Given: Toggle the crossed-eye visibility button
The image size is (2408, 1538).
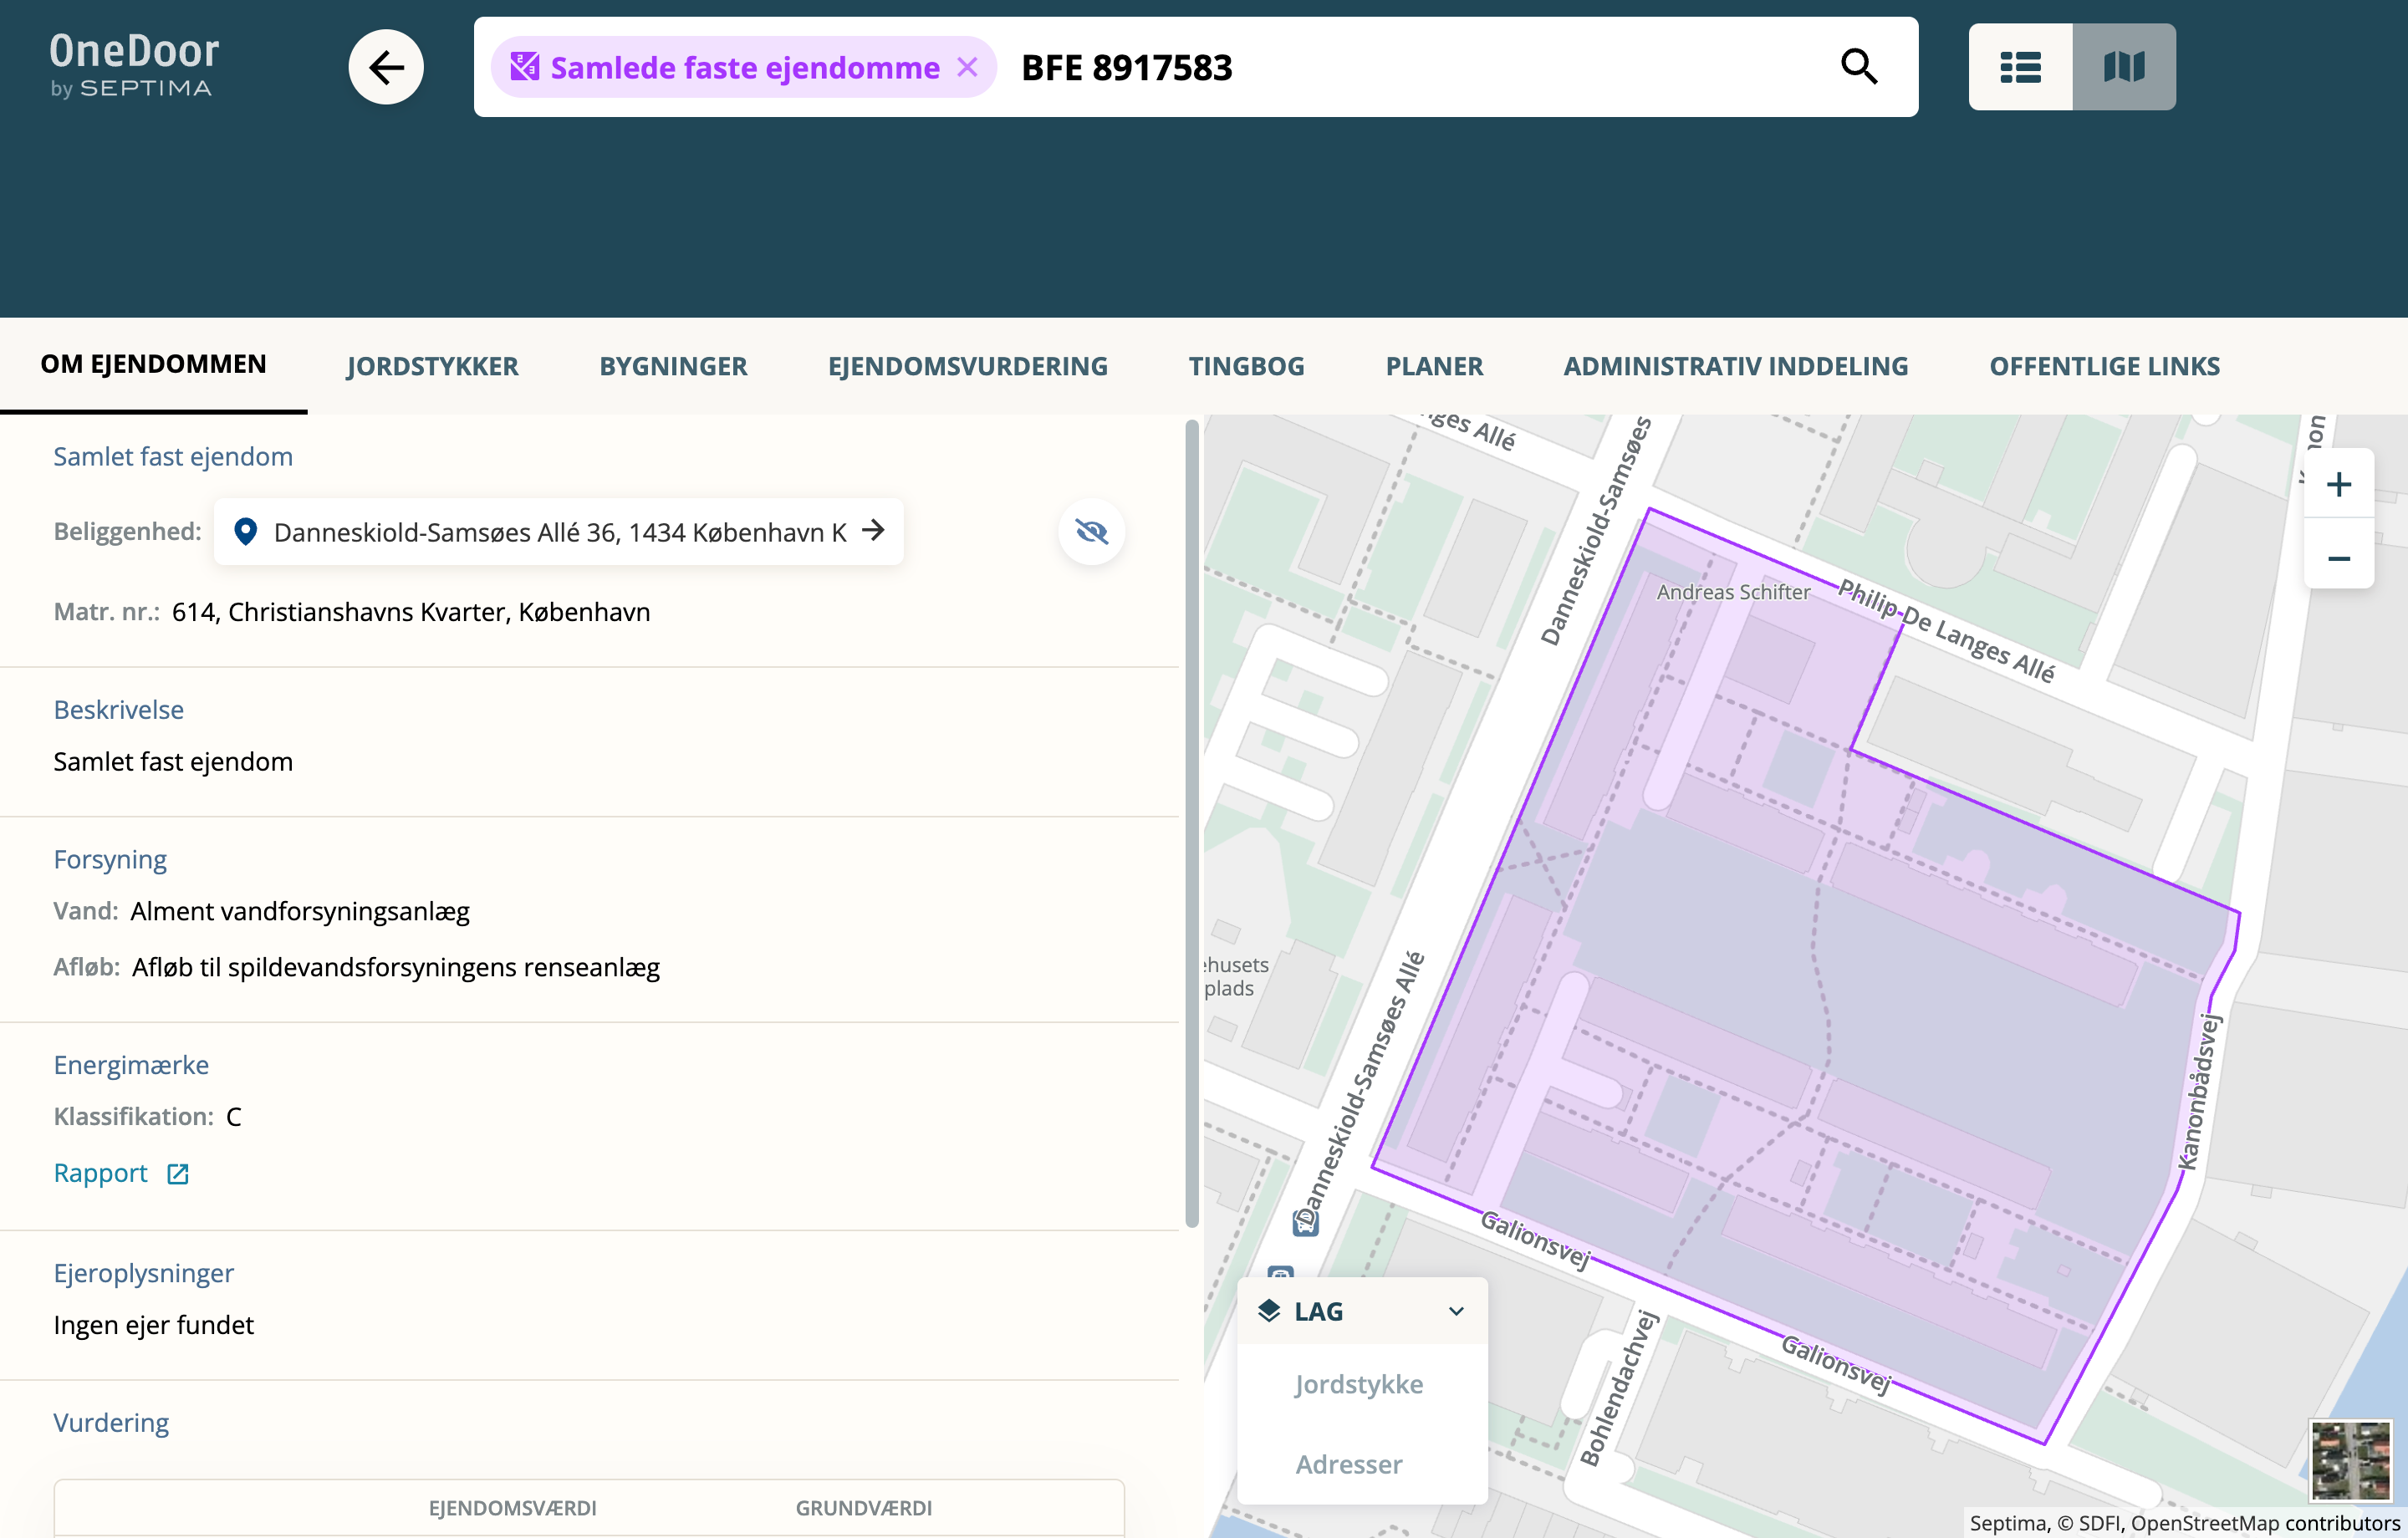Looking at the screenshot, I should [x=1091, y=531].
